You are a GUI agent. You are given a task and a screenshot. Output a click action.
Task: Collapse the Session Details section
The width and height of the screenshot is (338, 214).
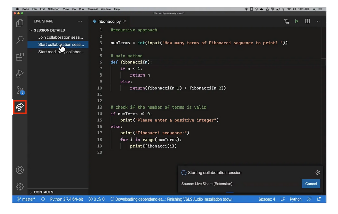(31, 30)
